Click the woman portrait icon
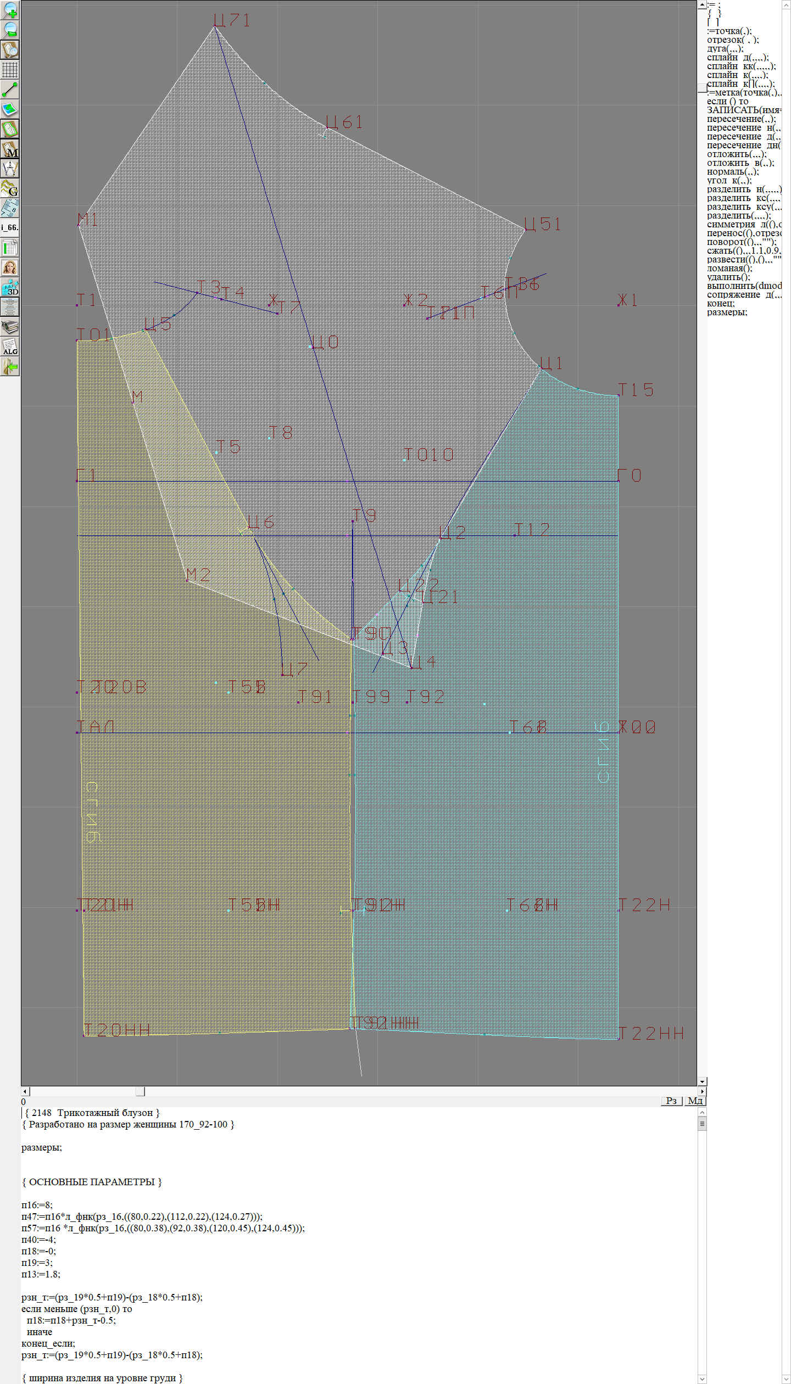 click(10, 267)
